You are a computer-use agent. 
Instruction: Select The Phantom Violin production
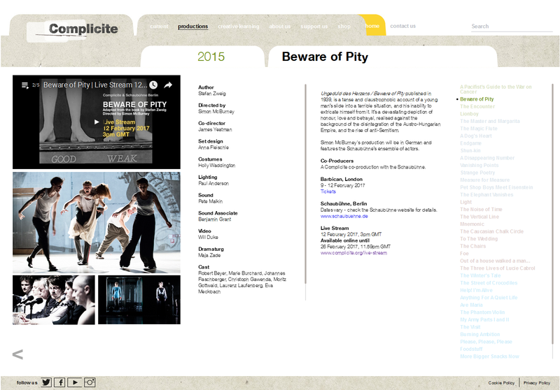pyautogui.click(x=482, y=312)
